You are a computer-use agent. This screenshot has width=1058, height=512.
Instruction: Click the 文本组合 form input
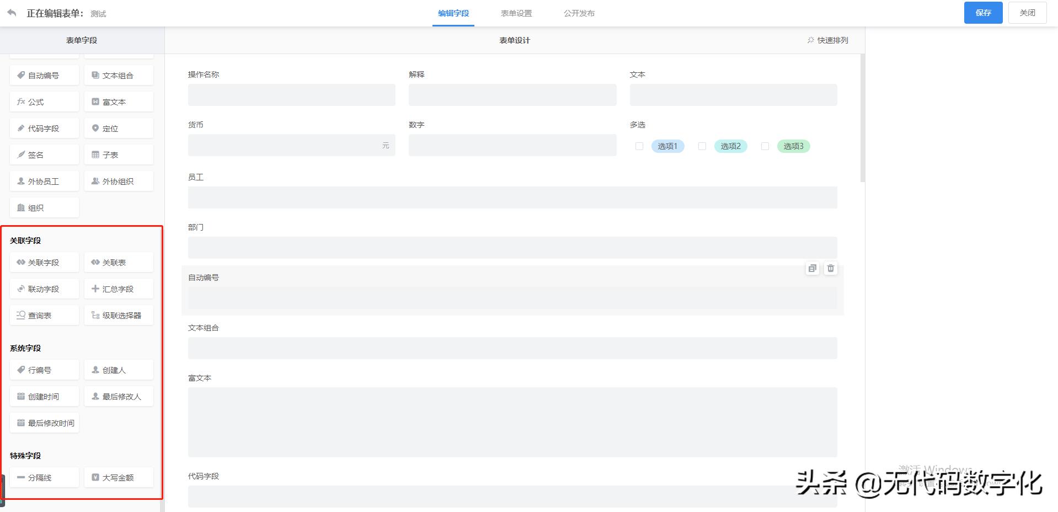click(x=512, y=348)
